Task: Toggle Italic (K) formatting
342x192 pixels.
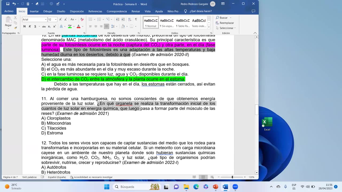Action: [30, 26]
